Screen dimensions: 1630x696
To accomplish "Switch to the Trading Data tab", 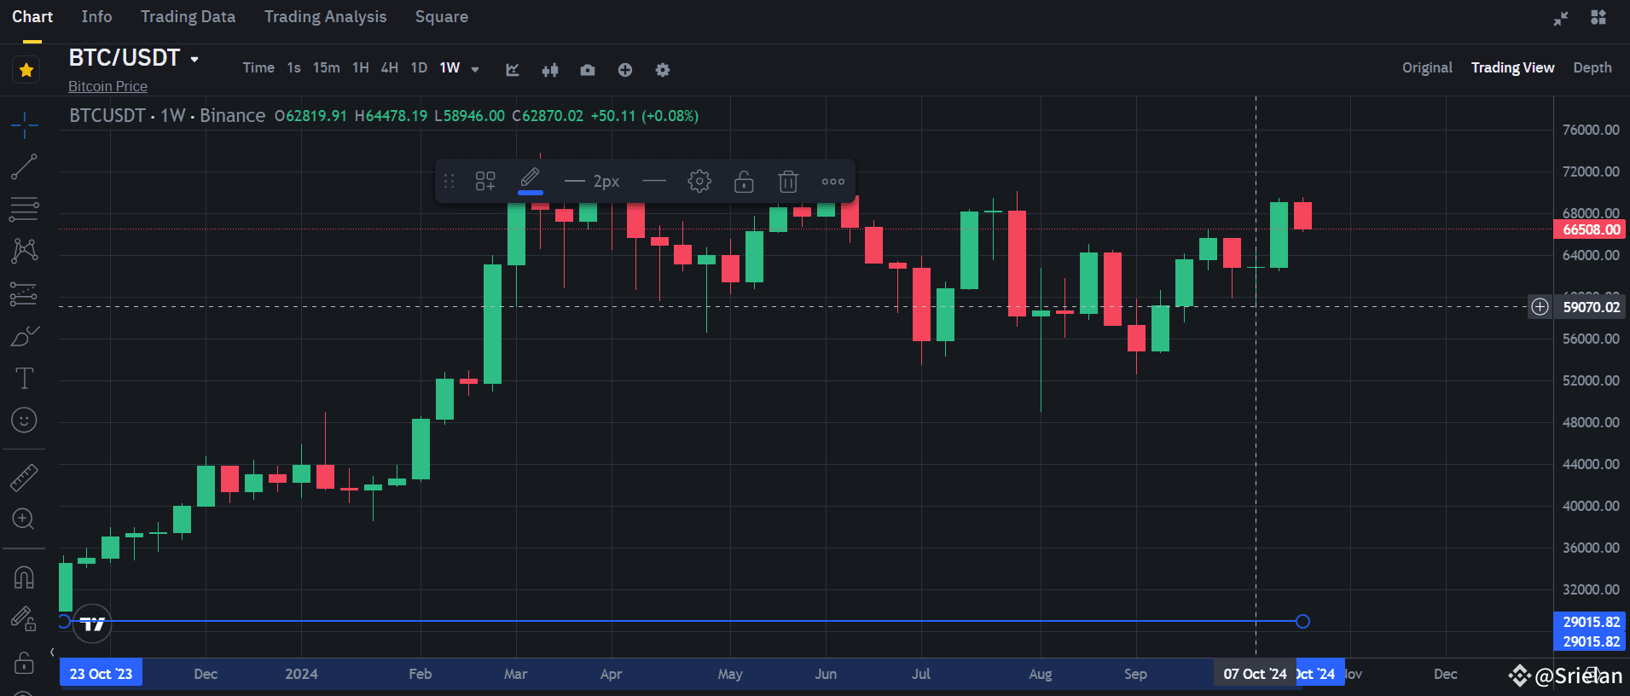I will tap(188, 17).
